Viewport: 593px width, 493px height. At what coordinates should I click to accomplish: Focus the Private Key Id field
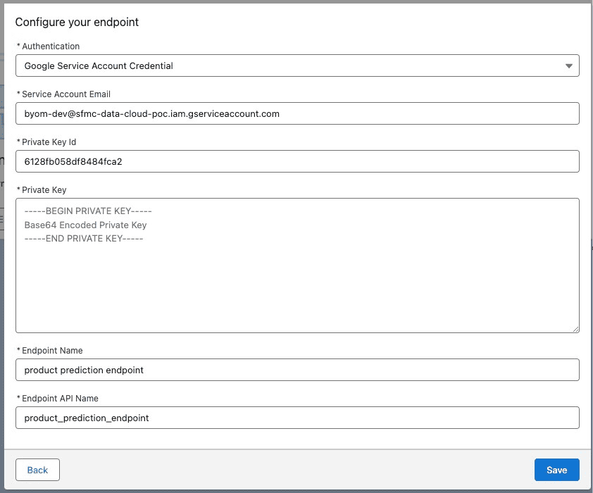point(296,161)
